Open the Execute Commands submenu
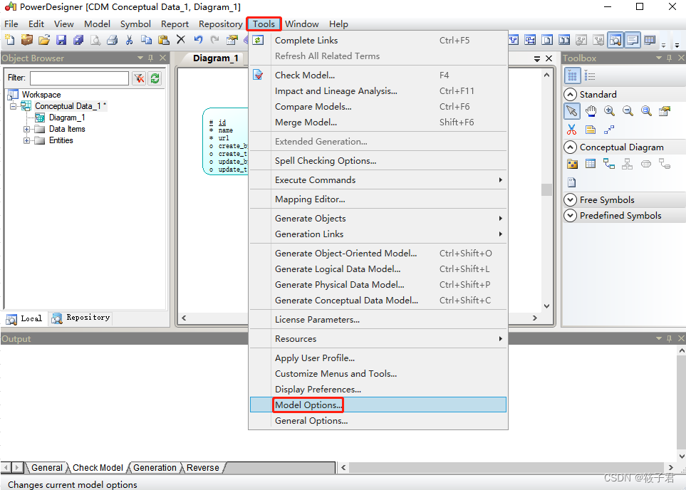 (378, 179)
